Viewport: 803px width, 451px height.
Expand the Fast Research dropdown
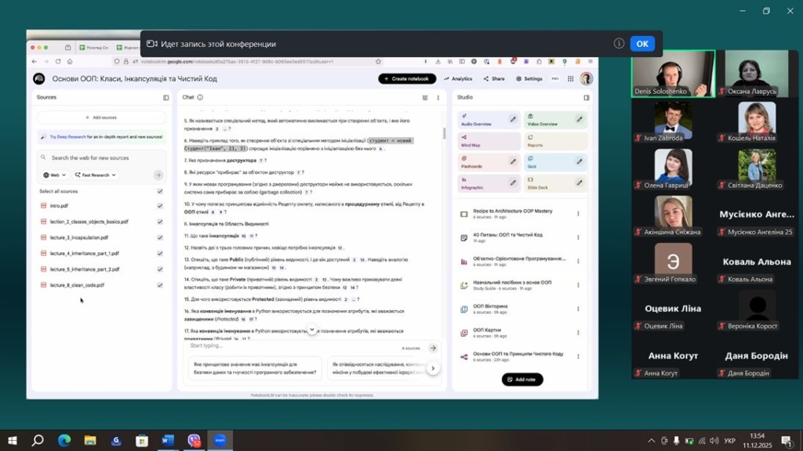[97, 175]
